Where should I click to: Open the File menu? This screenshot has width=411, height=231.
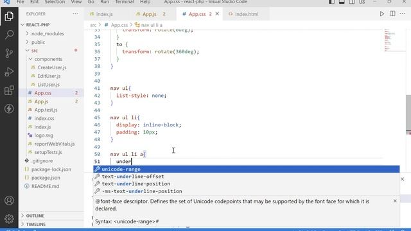(20, 2)
